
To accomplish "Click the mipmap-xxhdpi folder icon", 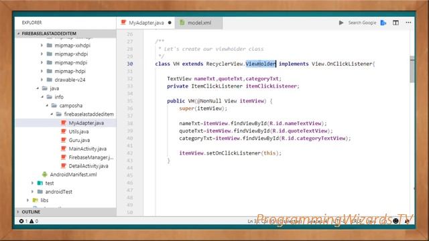I will (50, 46).
